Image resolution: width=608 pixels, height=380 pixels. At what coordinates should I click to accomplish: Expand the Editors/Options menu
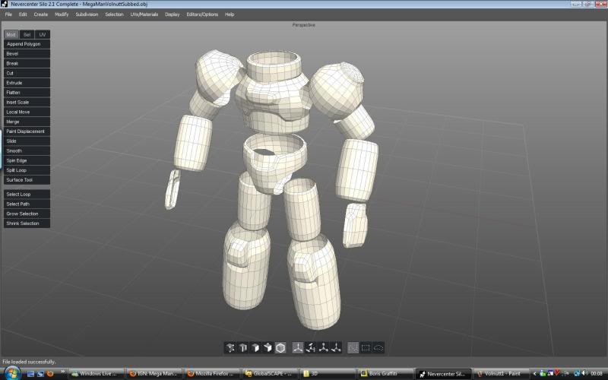click(x=202, y=14)
